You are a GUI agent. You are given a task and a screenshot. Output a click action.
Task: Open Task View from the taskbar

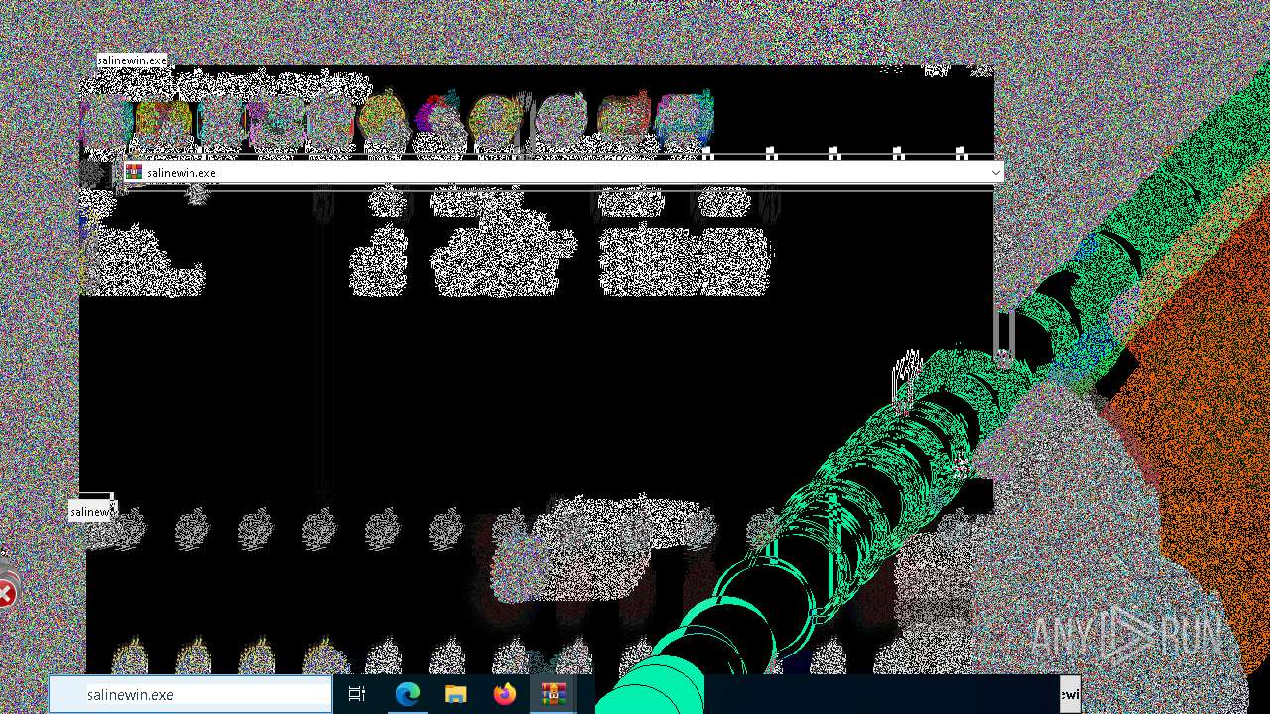[x=357, y=694]
